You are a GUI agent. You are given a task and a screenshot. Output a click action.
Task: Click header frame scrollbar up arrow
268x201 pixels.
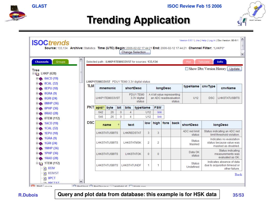[x=242, y=39]
